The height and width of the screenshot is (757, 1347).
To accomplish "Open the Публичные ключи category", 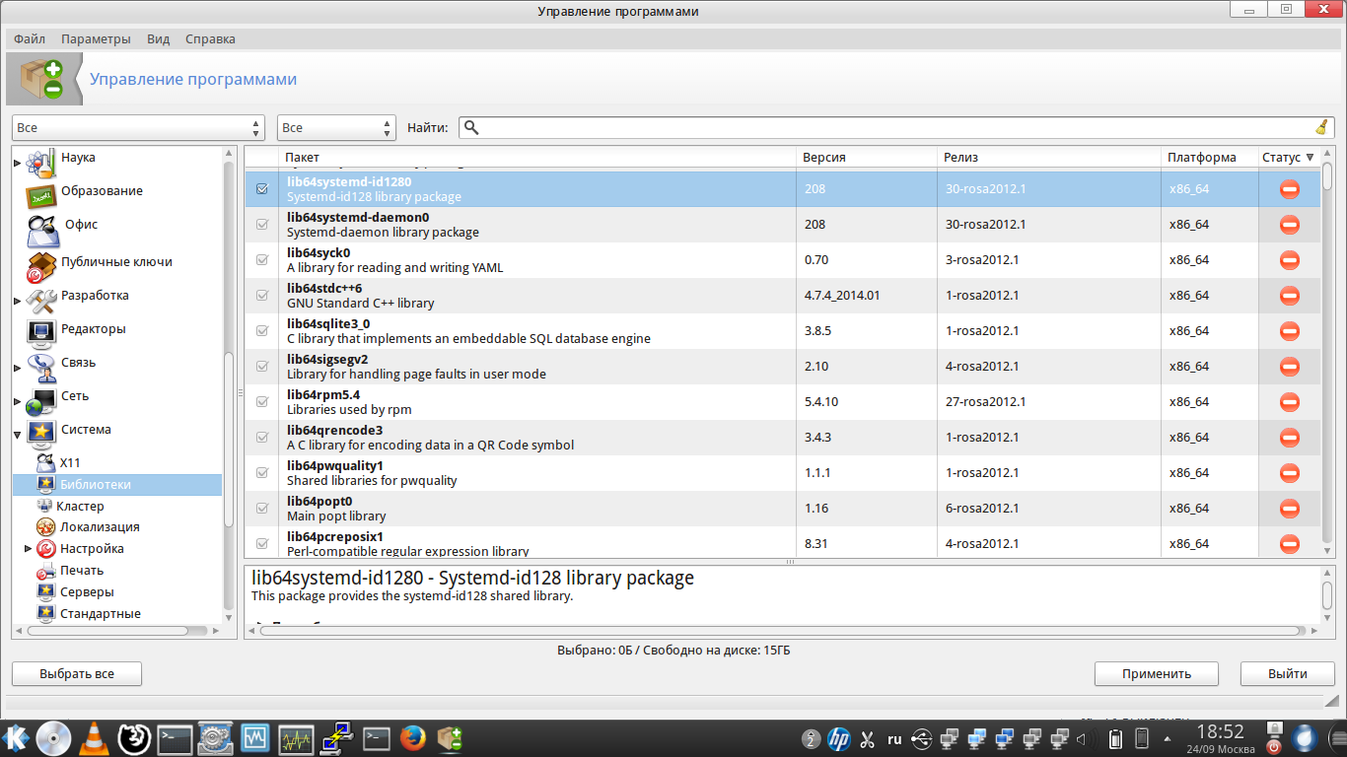I will (x=115, y=262).
